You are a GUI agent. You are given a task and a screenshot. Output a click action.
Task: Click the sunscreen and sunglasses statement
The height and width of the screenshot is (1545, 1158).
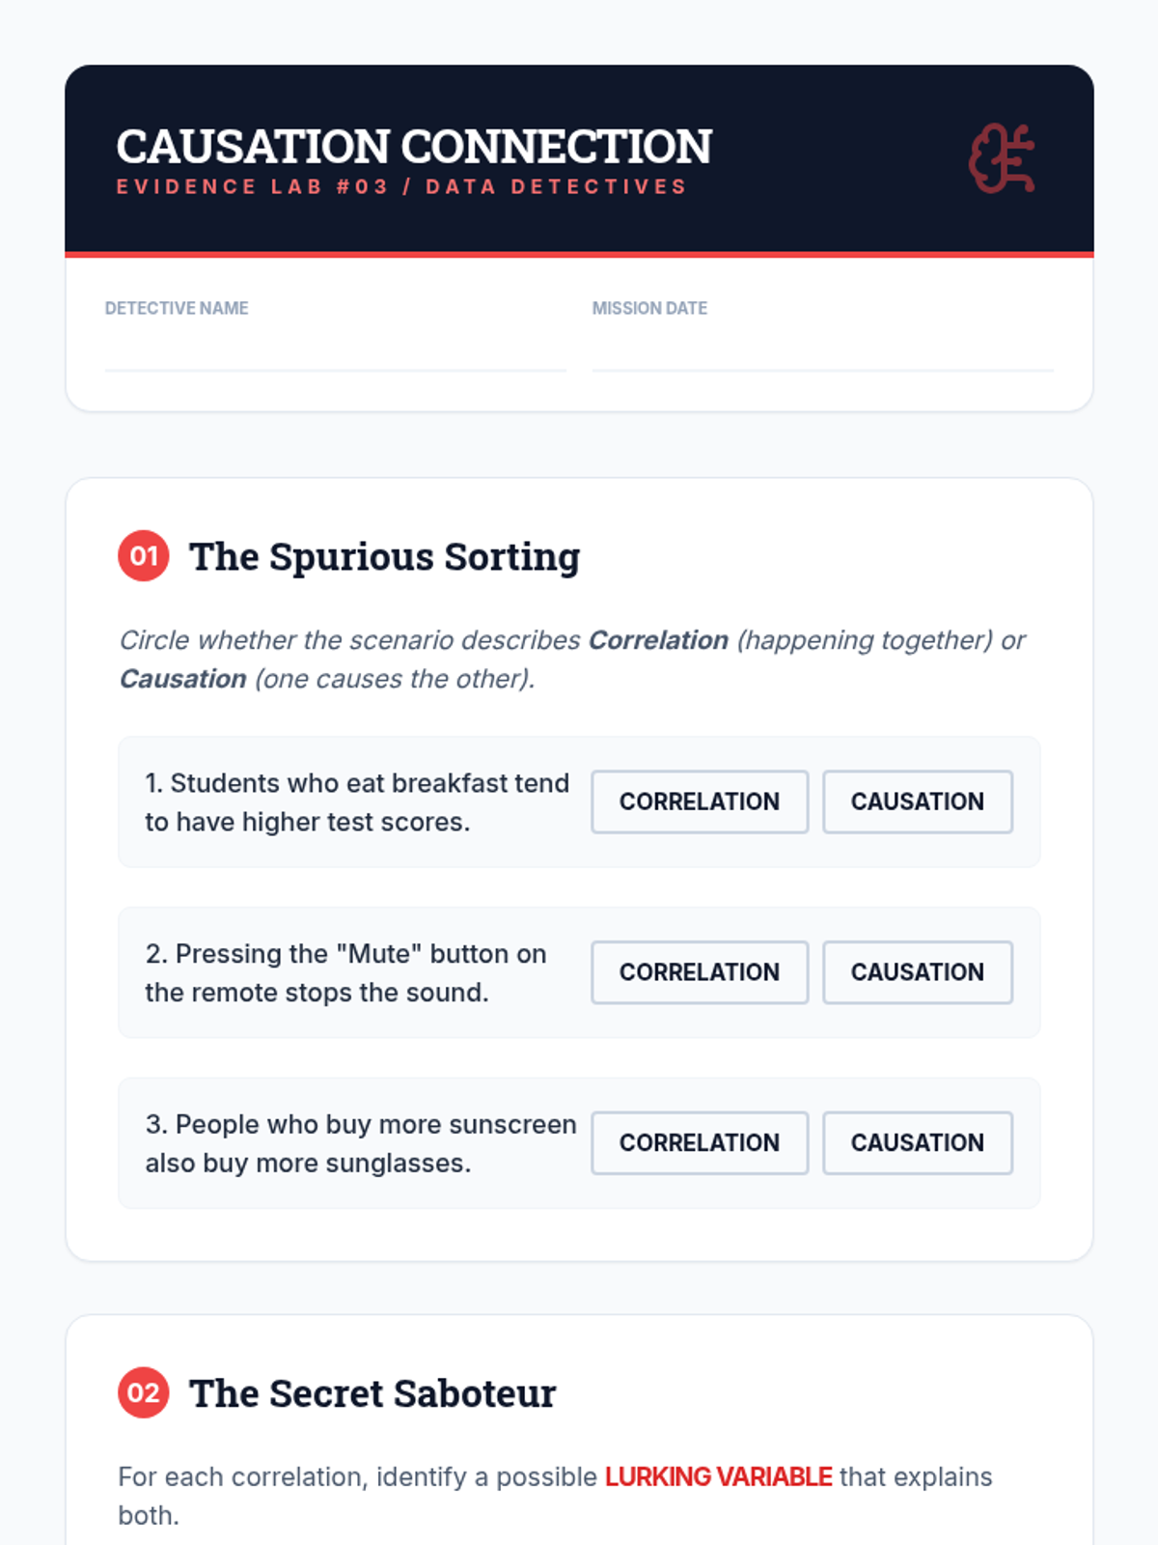click(360, 1144)
